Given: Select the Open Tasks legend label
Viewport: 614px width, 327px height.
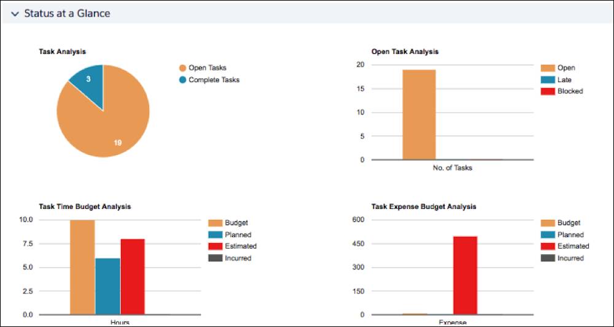Looking at the screenshot, I should pyautogui.click(x=207, y=67).
